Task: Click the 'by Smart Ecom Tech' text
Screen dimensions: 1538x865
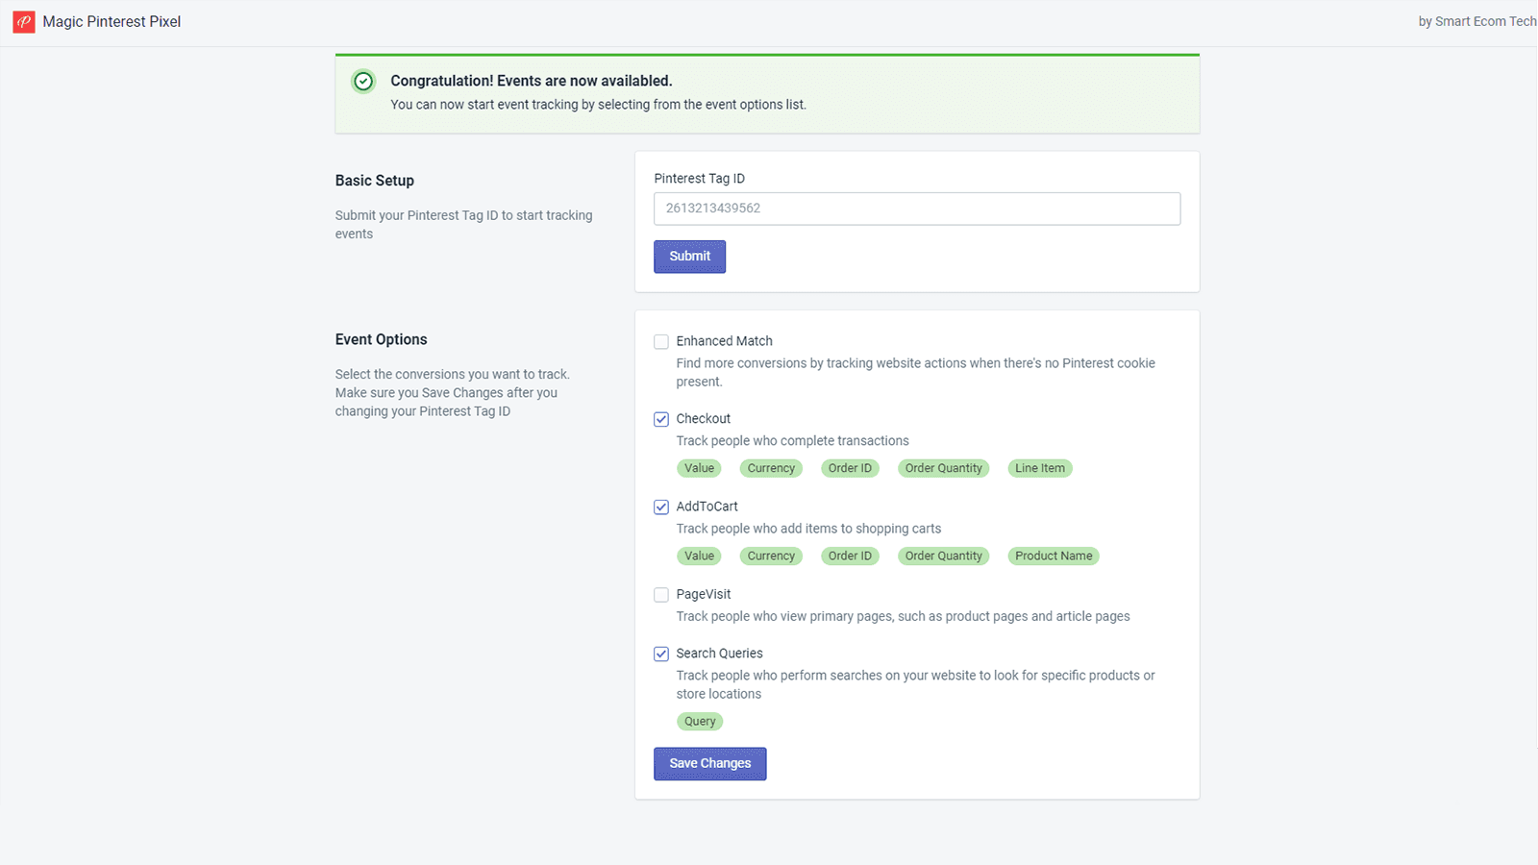Action: click(x=1476, y=22)
